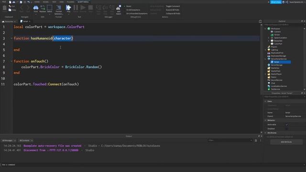
Task: Collapse the Data properties section
Action: pos(265,101)
